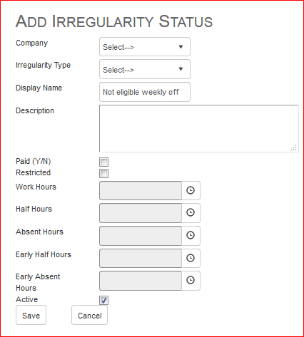Uncheck the Active checkbox
Screen dimensions: 304x337
coord(104,300)
